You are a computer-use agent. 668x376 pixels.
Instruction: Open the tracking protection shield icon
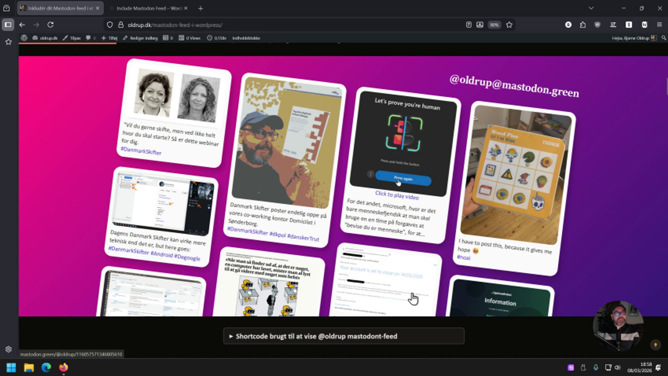point(110,25)
